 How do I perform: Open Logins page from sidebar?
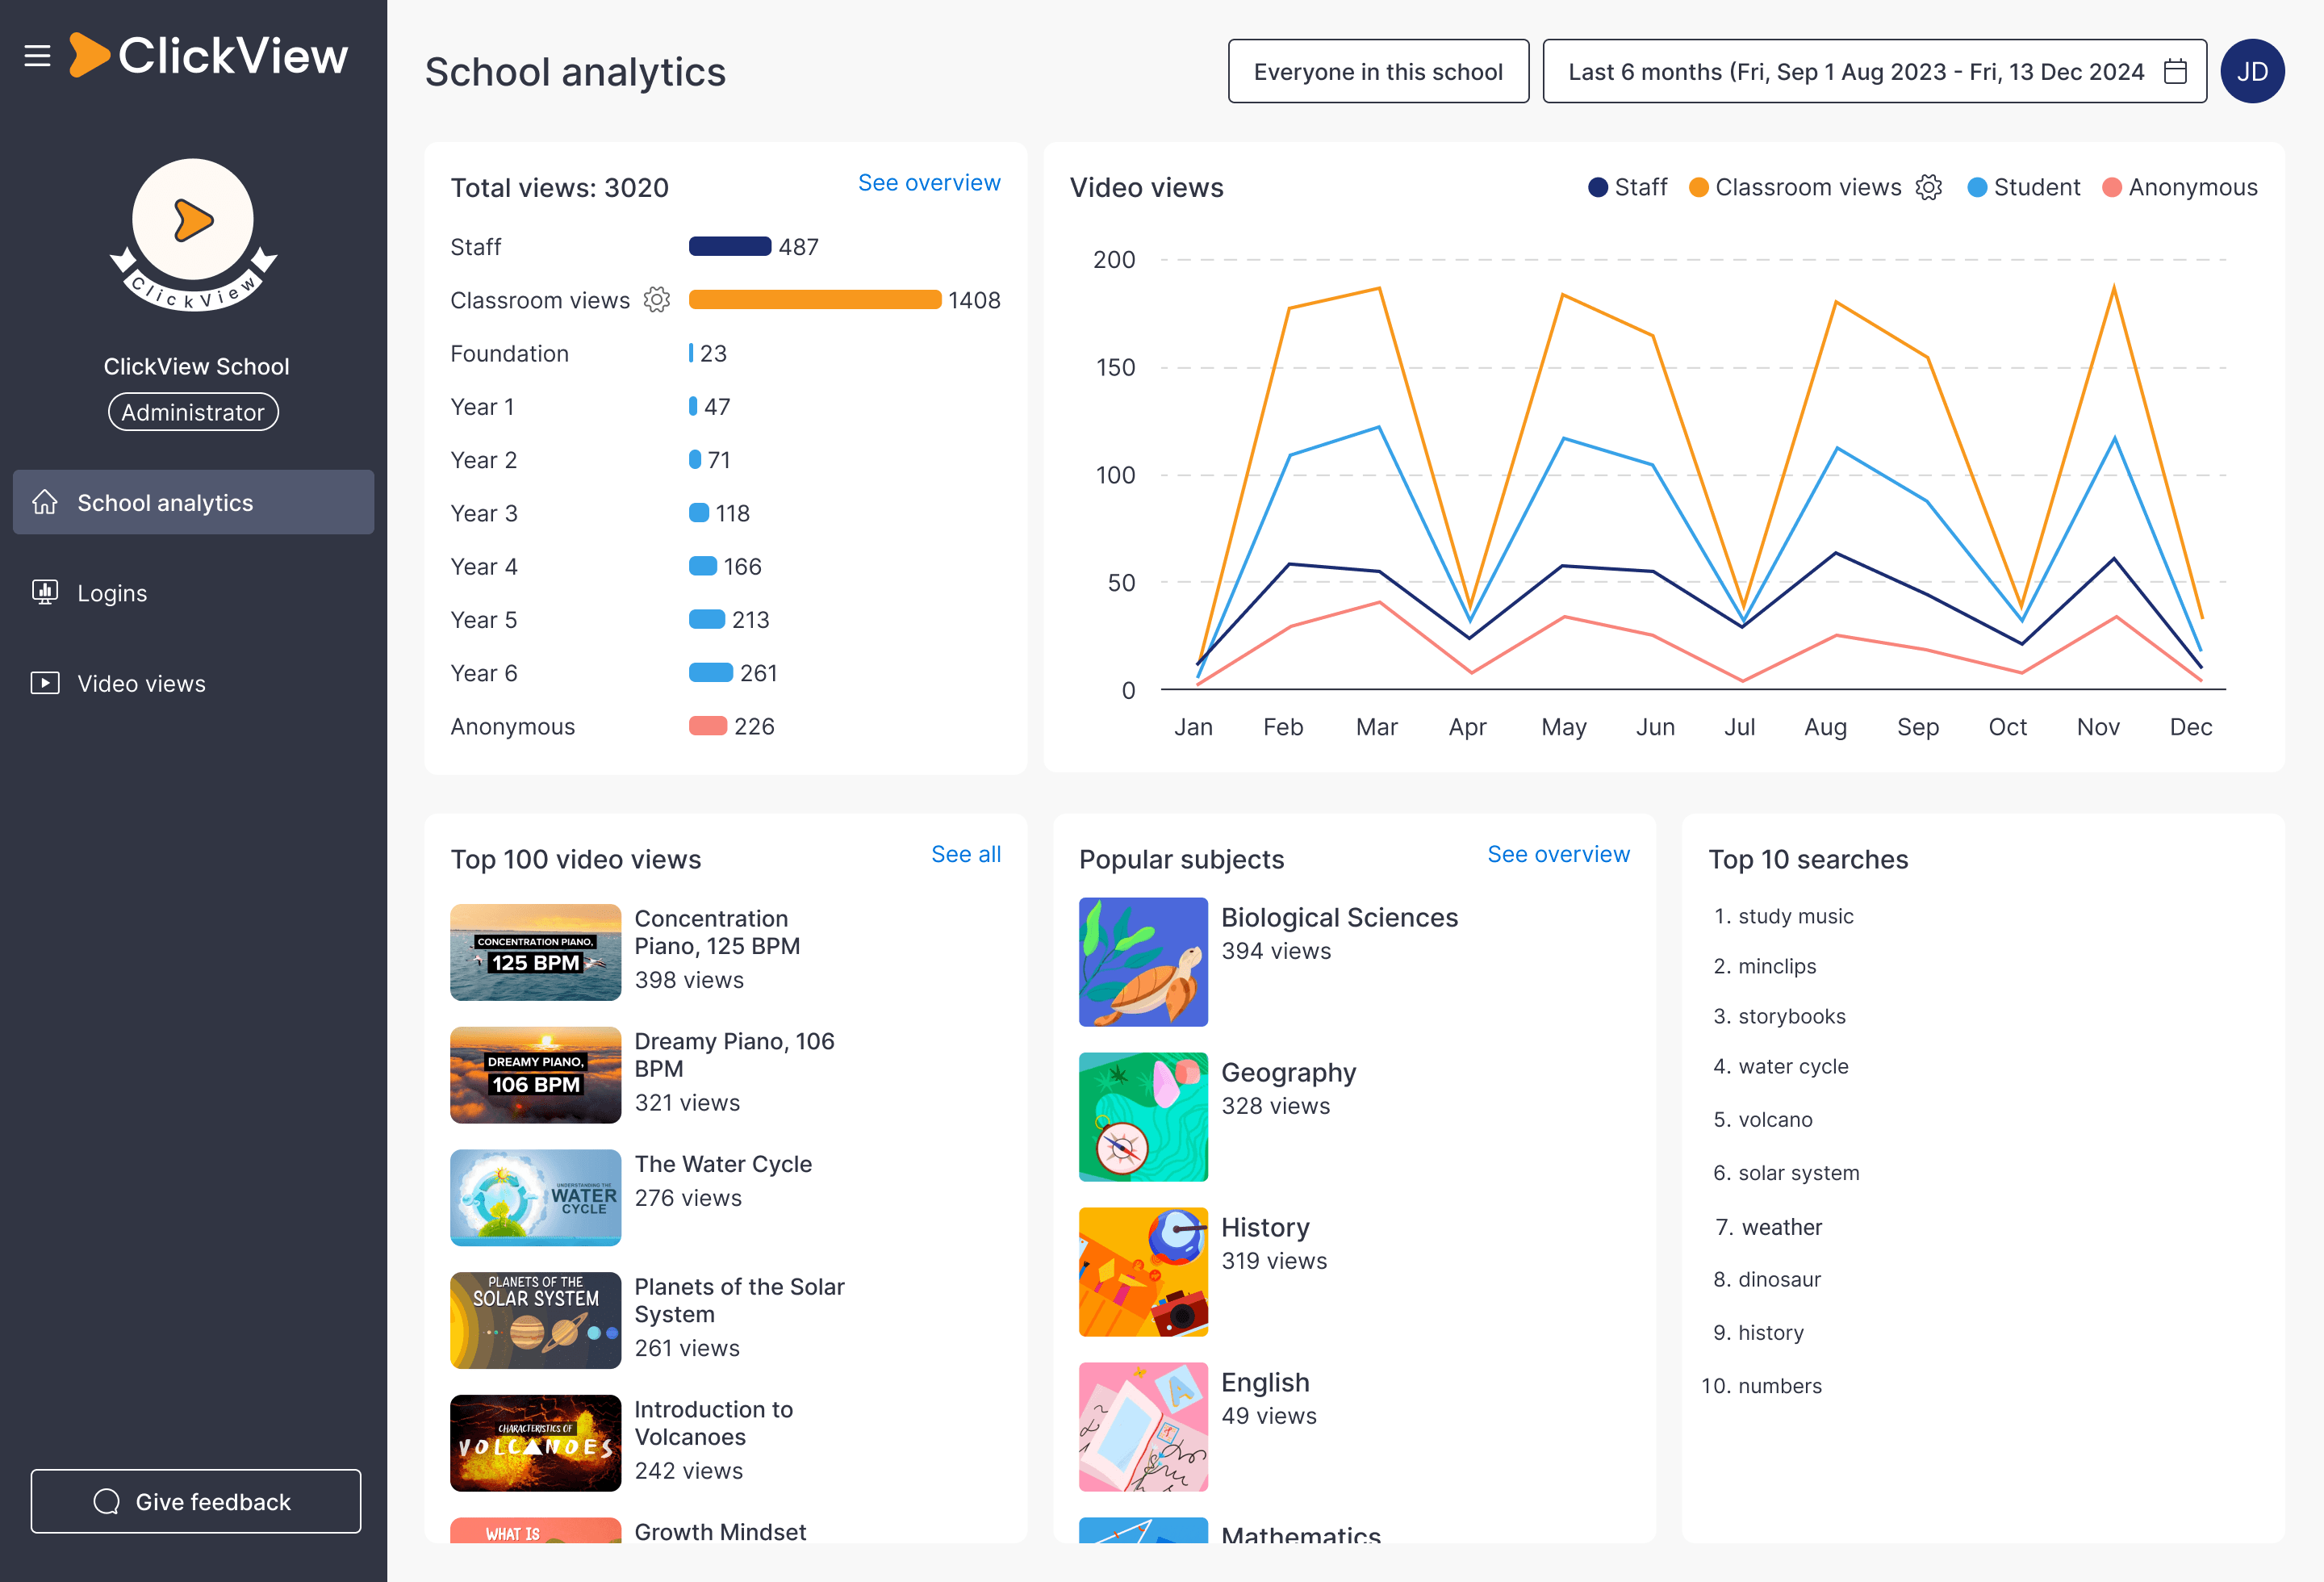tap(193, 592)
